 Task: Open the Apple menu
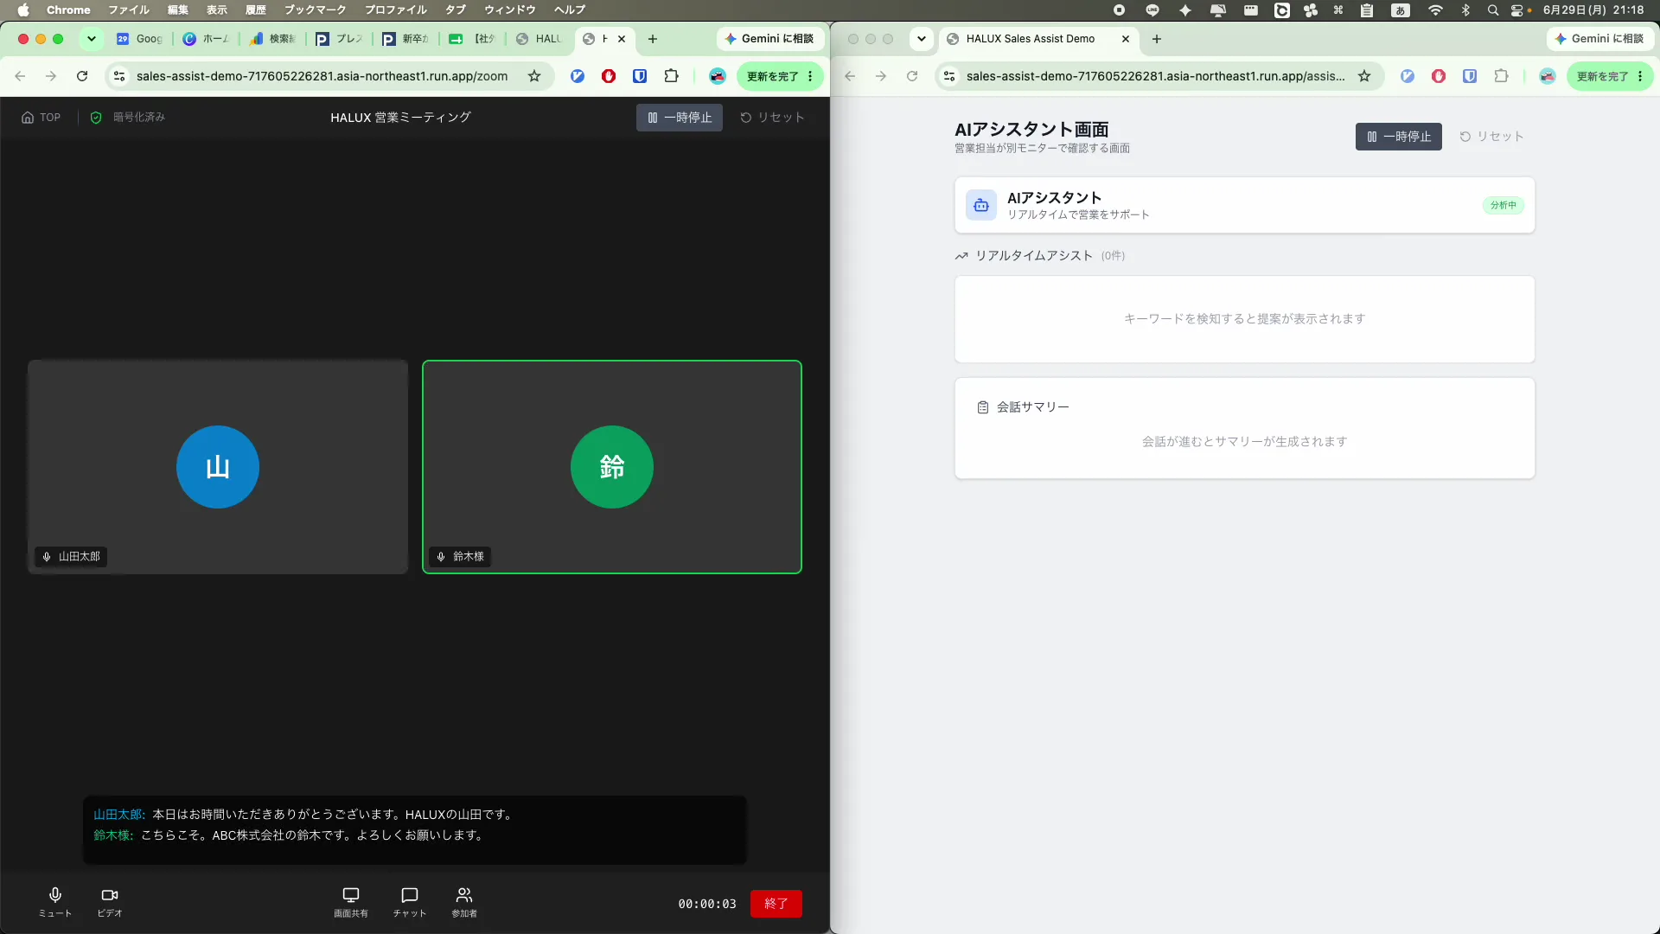tap(23, 10)
